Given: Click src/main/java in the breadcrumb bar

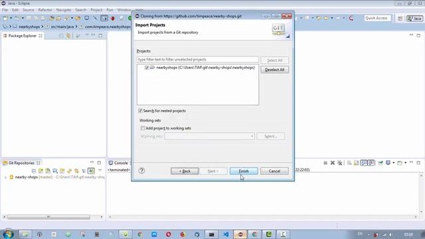Looking at the screenshot, I should tap(62, 27).
